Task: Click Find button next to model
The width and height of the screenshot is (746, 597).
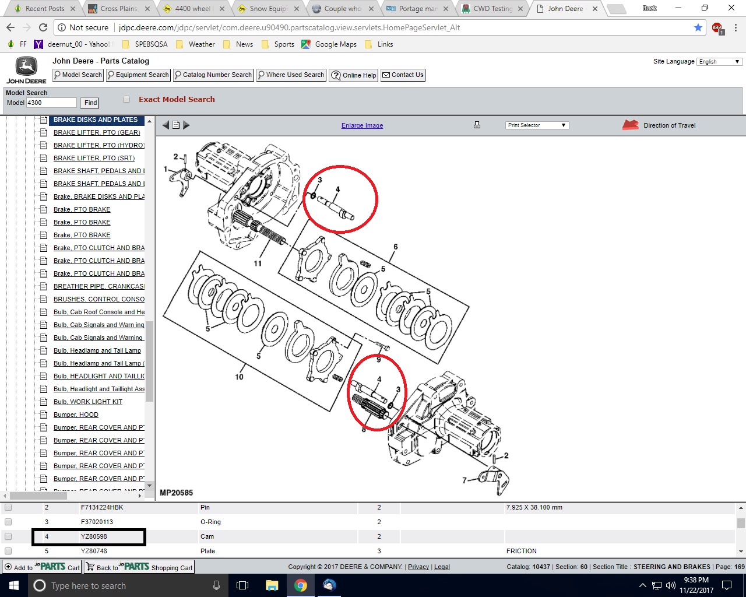Action: [x=90, y=103]
